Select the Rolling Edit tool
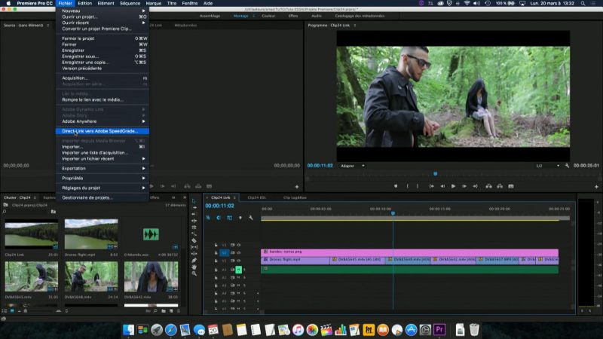 coord(194,221)
